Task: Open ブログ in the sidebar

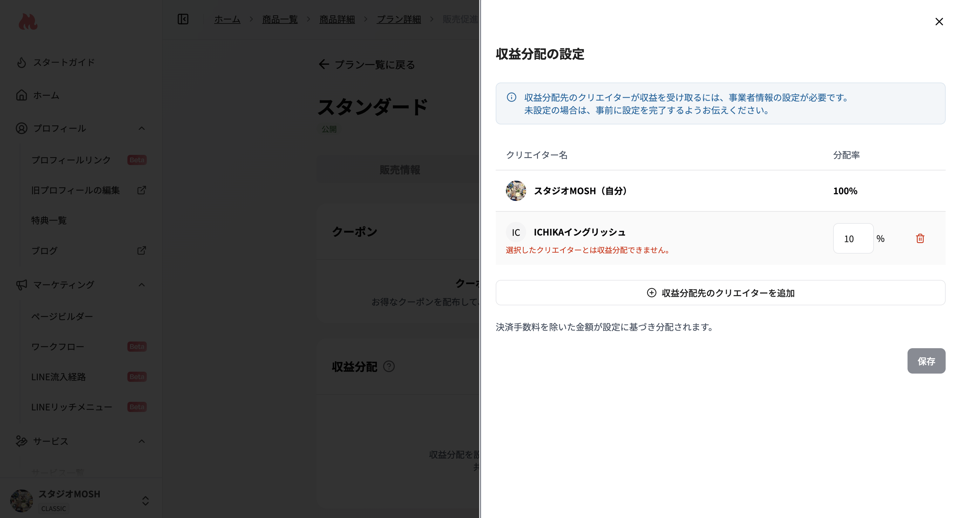Action: pos(44,251)
